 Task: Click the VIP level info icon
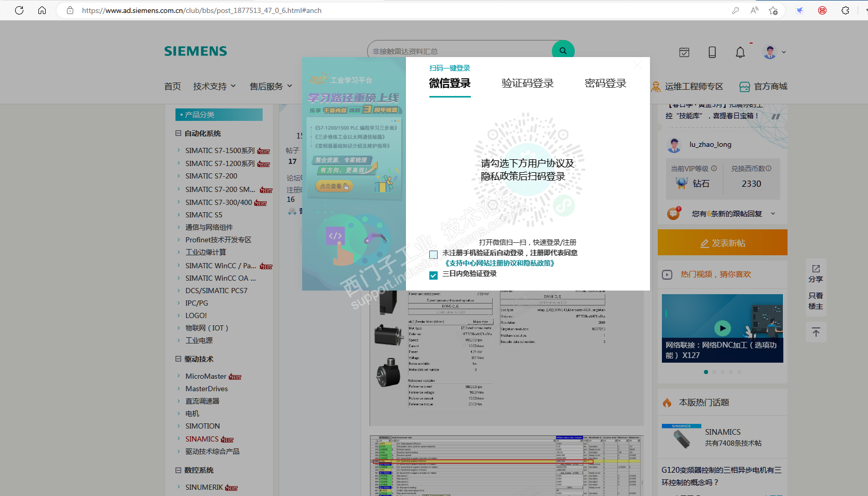tap(714, 168)
